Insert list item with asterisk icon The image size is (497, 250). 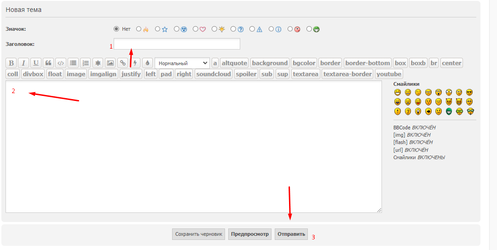click(98, 63)
